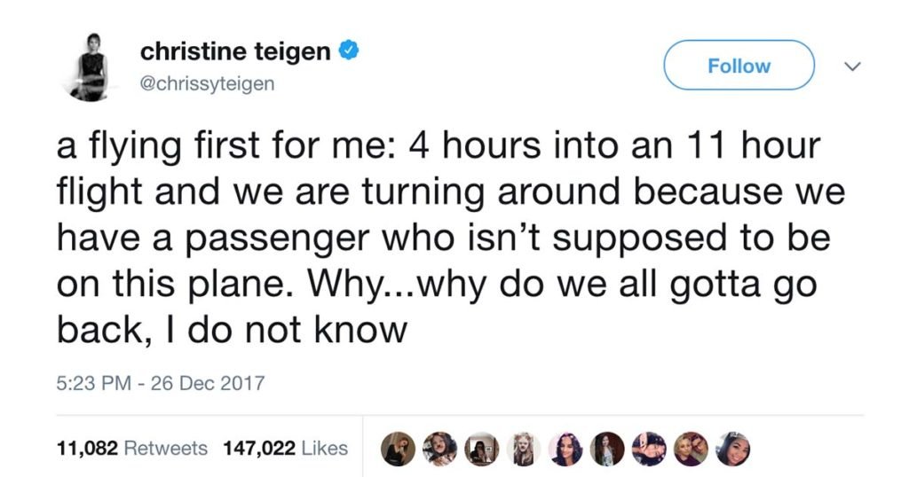Click the last liker avatar in the row
Screen dimensions: 909x477
point(732,449)
